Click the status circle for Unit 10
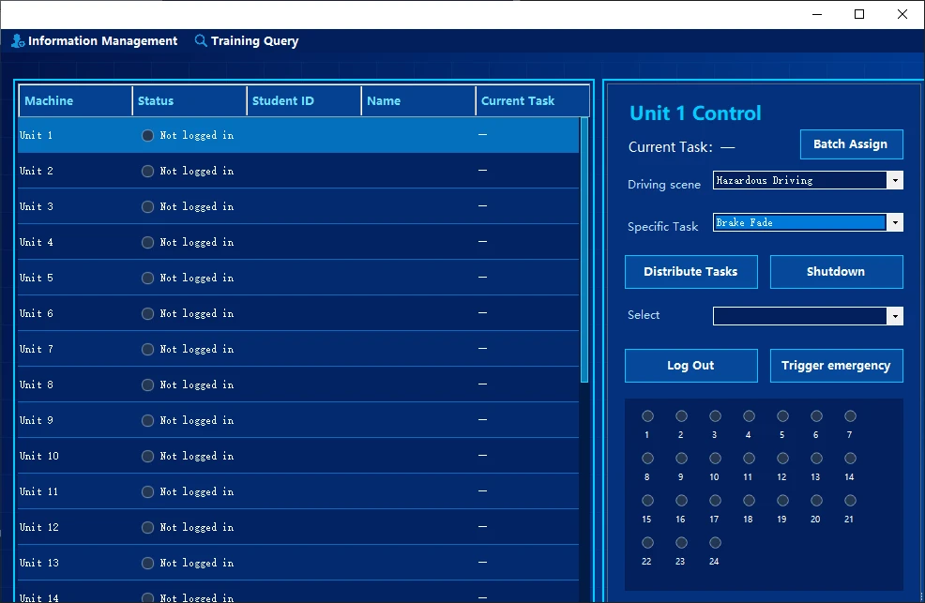Viewport: 925px width, 603px height. [x=147, y=456]
